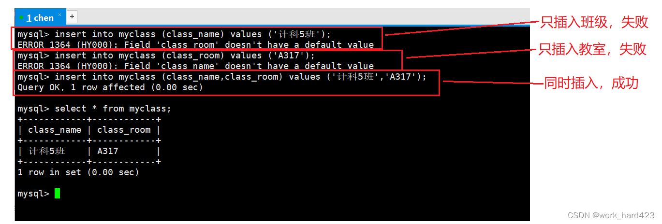Screen dimensions: 662x224
Task: Click the class_name column header
Action: pyautogui.click(x=55, y=130)
